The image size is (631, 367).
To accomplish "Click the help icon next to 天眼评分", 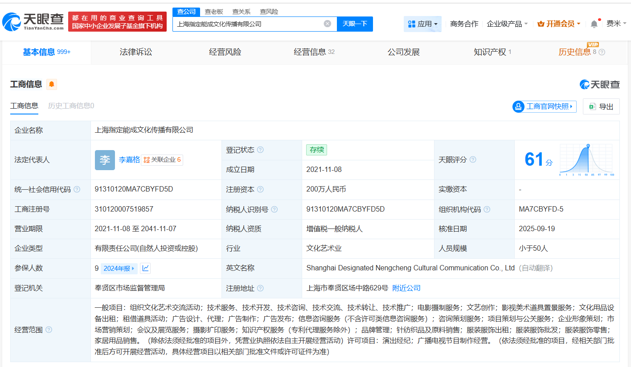I will [473, 159].
